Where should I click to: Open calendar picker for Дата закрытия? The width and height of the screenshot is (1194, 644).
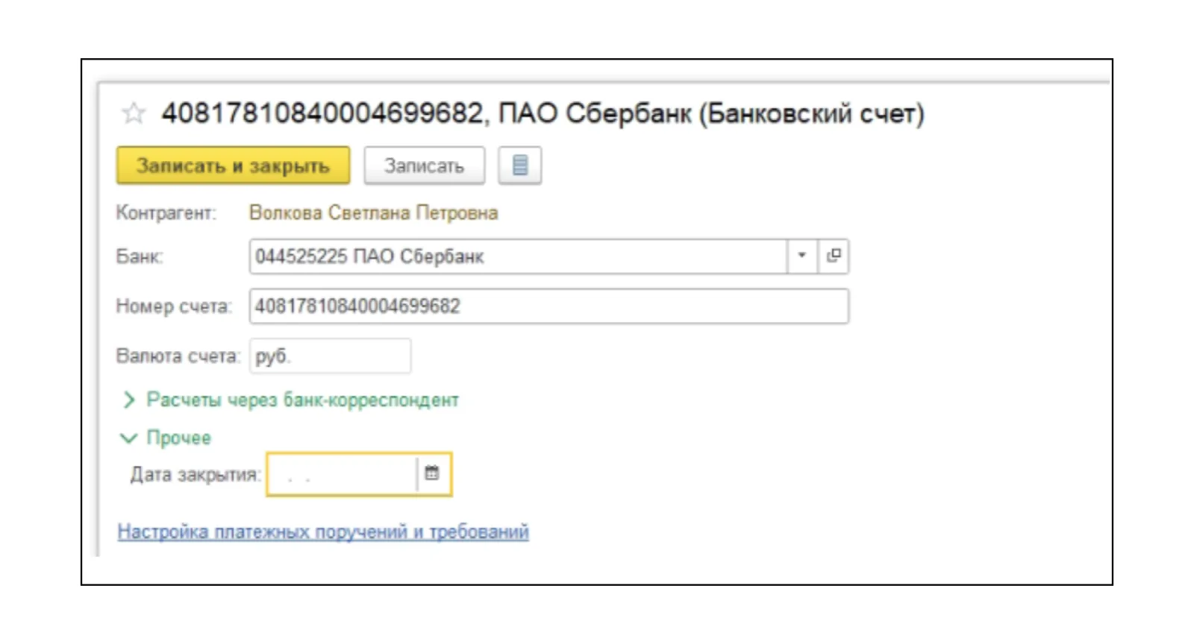432,473
